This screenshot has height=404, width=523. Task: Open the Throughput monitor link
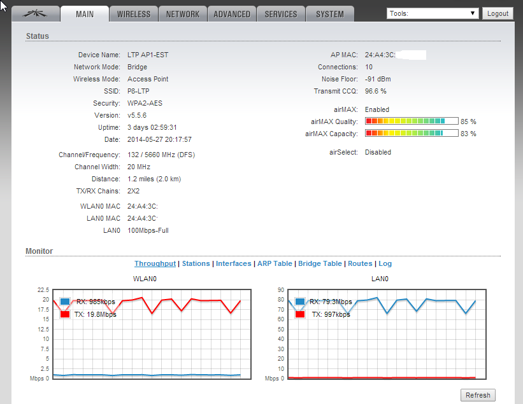pyautogui.click(x=155, y=263)
